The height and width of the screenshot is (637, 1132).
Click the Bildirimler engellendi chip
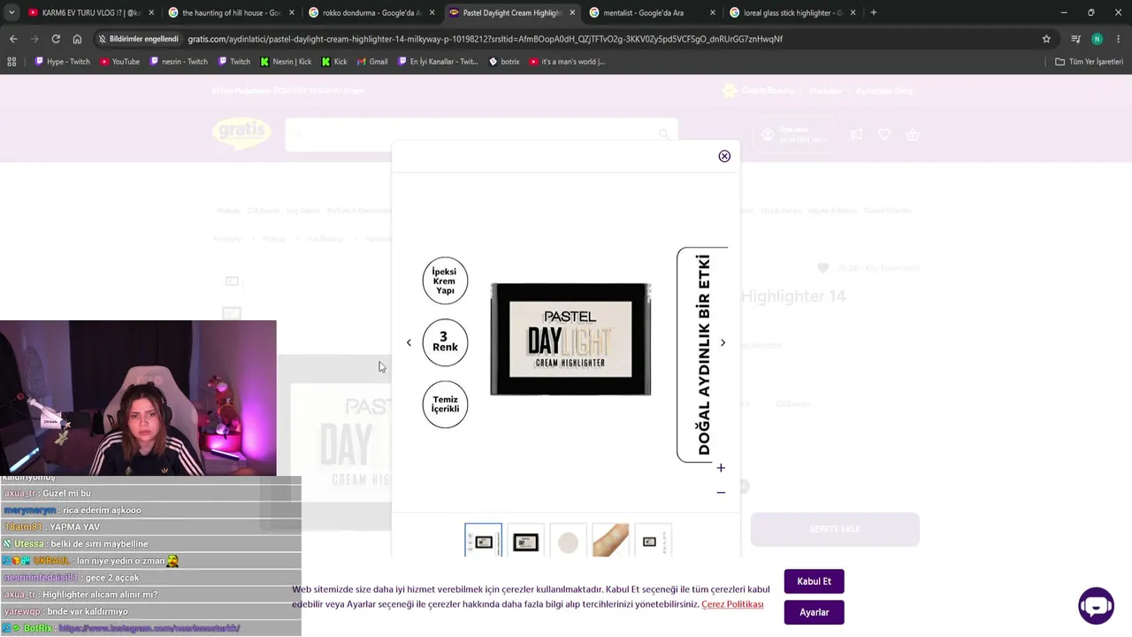coord(138,39)
